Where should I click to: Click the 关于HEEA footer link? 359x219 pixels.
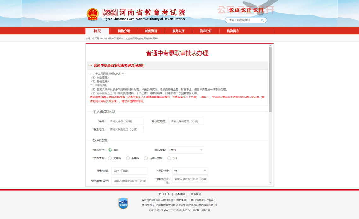coord(164,194)
